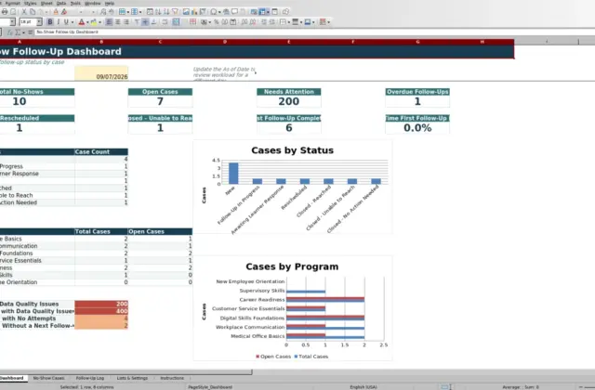Open the font name dropdown arrow
Image resolution: width=595 pixels, height=390 pixels.
(12, 22)
